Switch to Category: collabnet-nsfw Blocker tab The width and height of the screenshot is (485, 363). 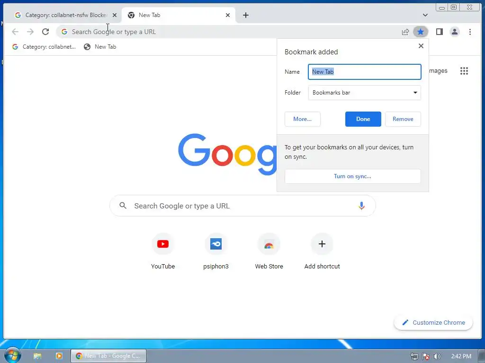coord(63,15)
